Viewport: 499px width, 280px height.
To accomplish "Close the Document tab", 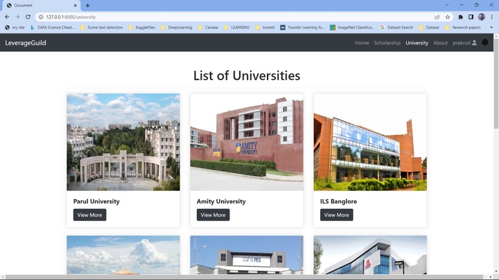I will [x=75, y=6].
